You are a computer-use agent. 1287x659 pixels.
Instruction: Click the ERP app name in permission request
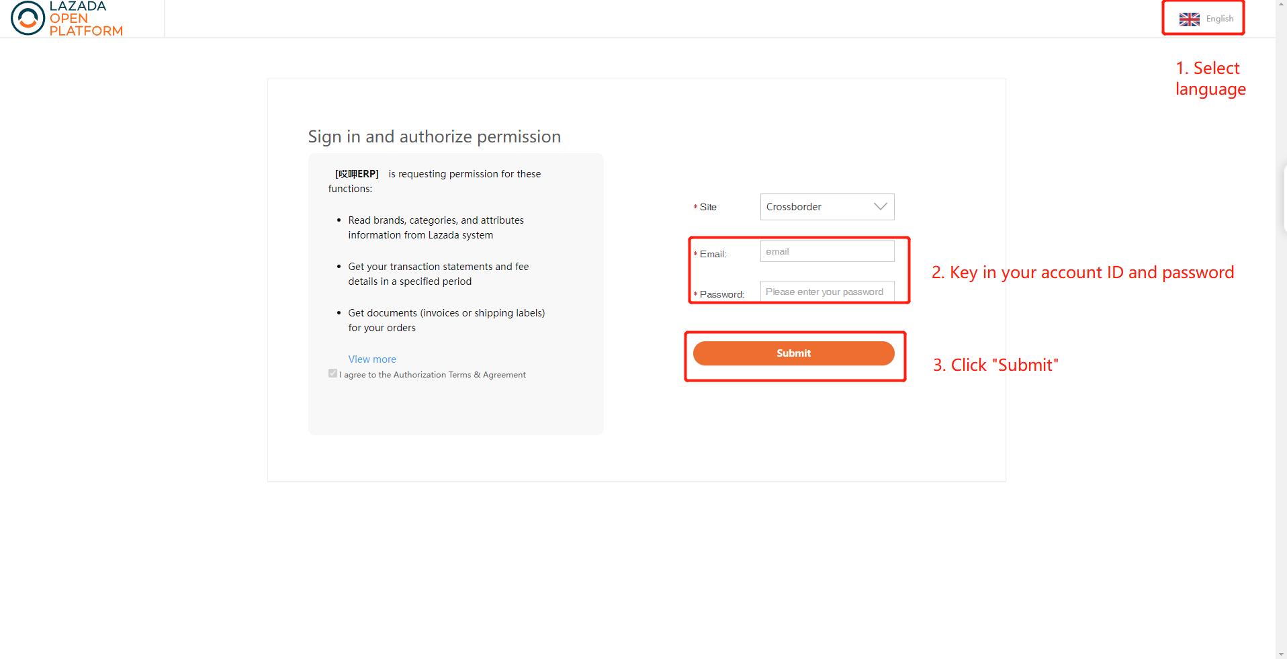(357, 174)
